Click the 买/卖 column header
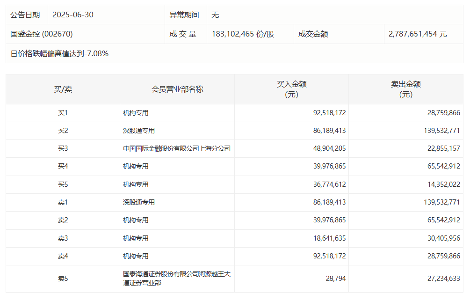The height and width of the screenshot is (301, 470). tap(63, 89)
